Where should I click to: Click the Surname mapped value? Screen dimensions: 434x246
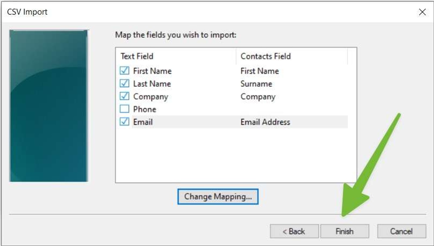click(x=256, y=84)
